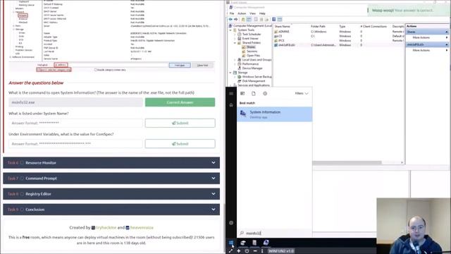Screen dimensions: 451x254
Task: Toggle Task 9 Conclusion completion circle
Action: tap(22, 210)
